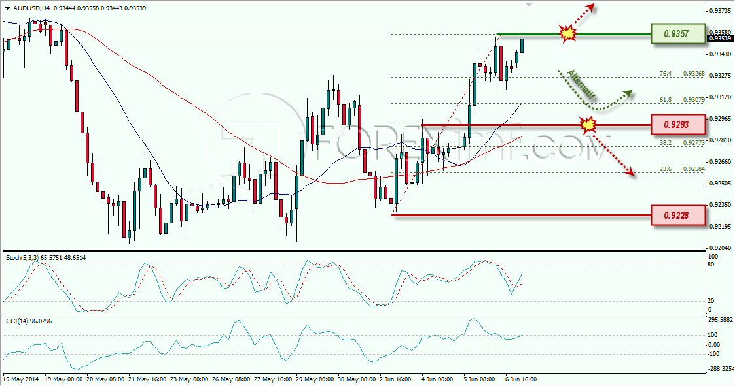Click the Stochastic 20 level value
735x386 pixels.
pyautogui.click(x=711, y=301)
